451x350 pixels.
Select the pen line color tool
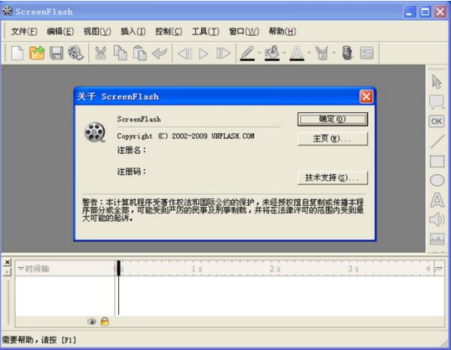[x=247, y=53]
